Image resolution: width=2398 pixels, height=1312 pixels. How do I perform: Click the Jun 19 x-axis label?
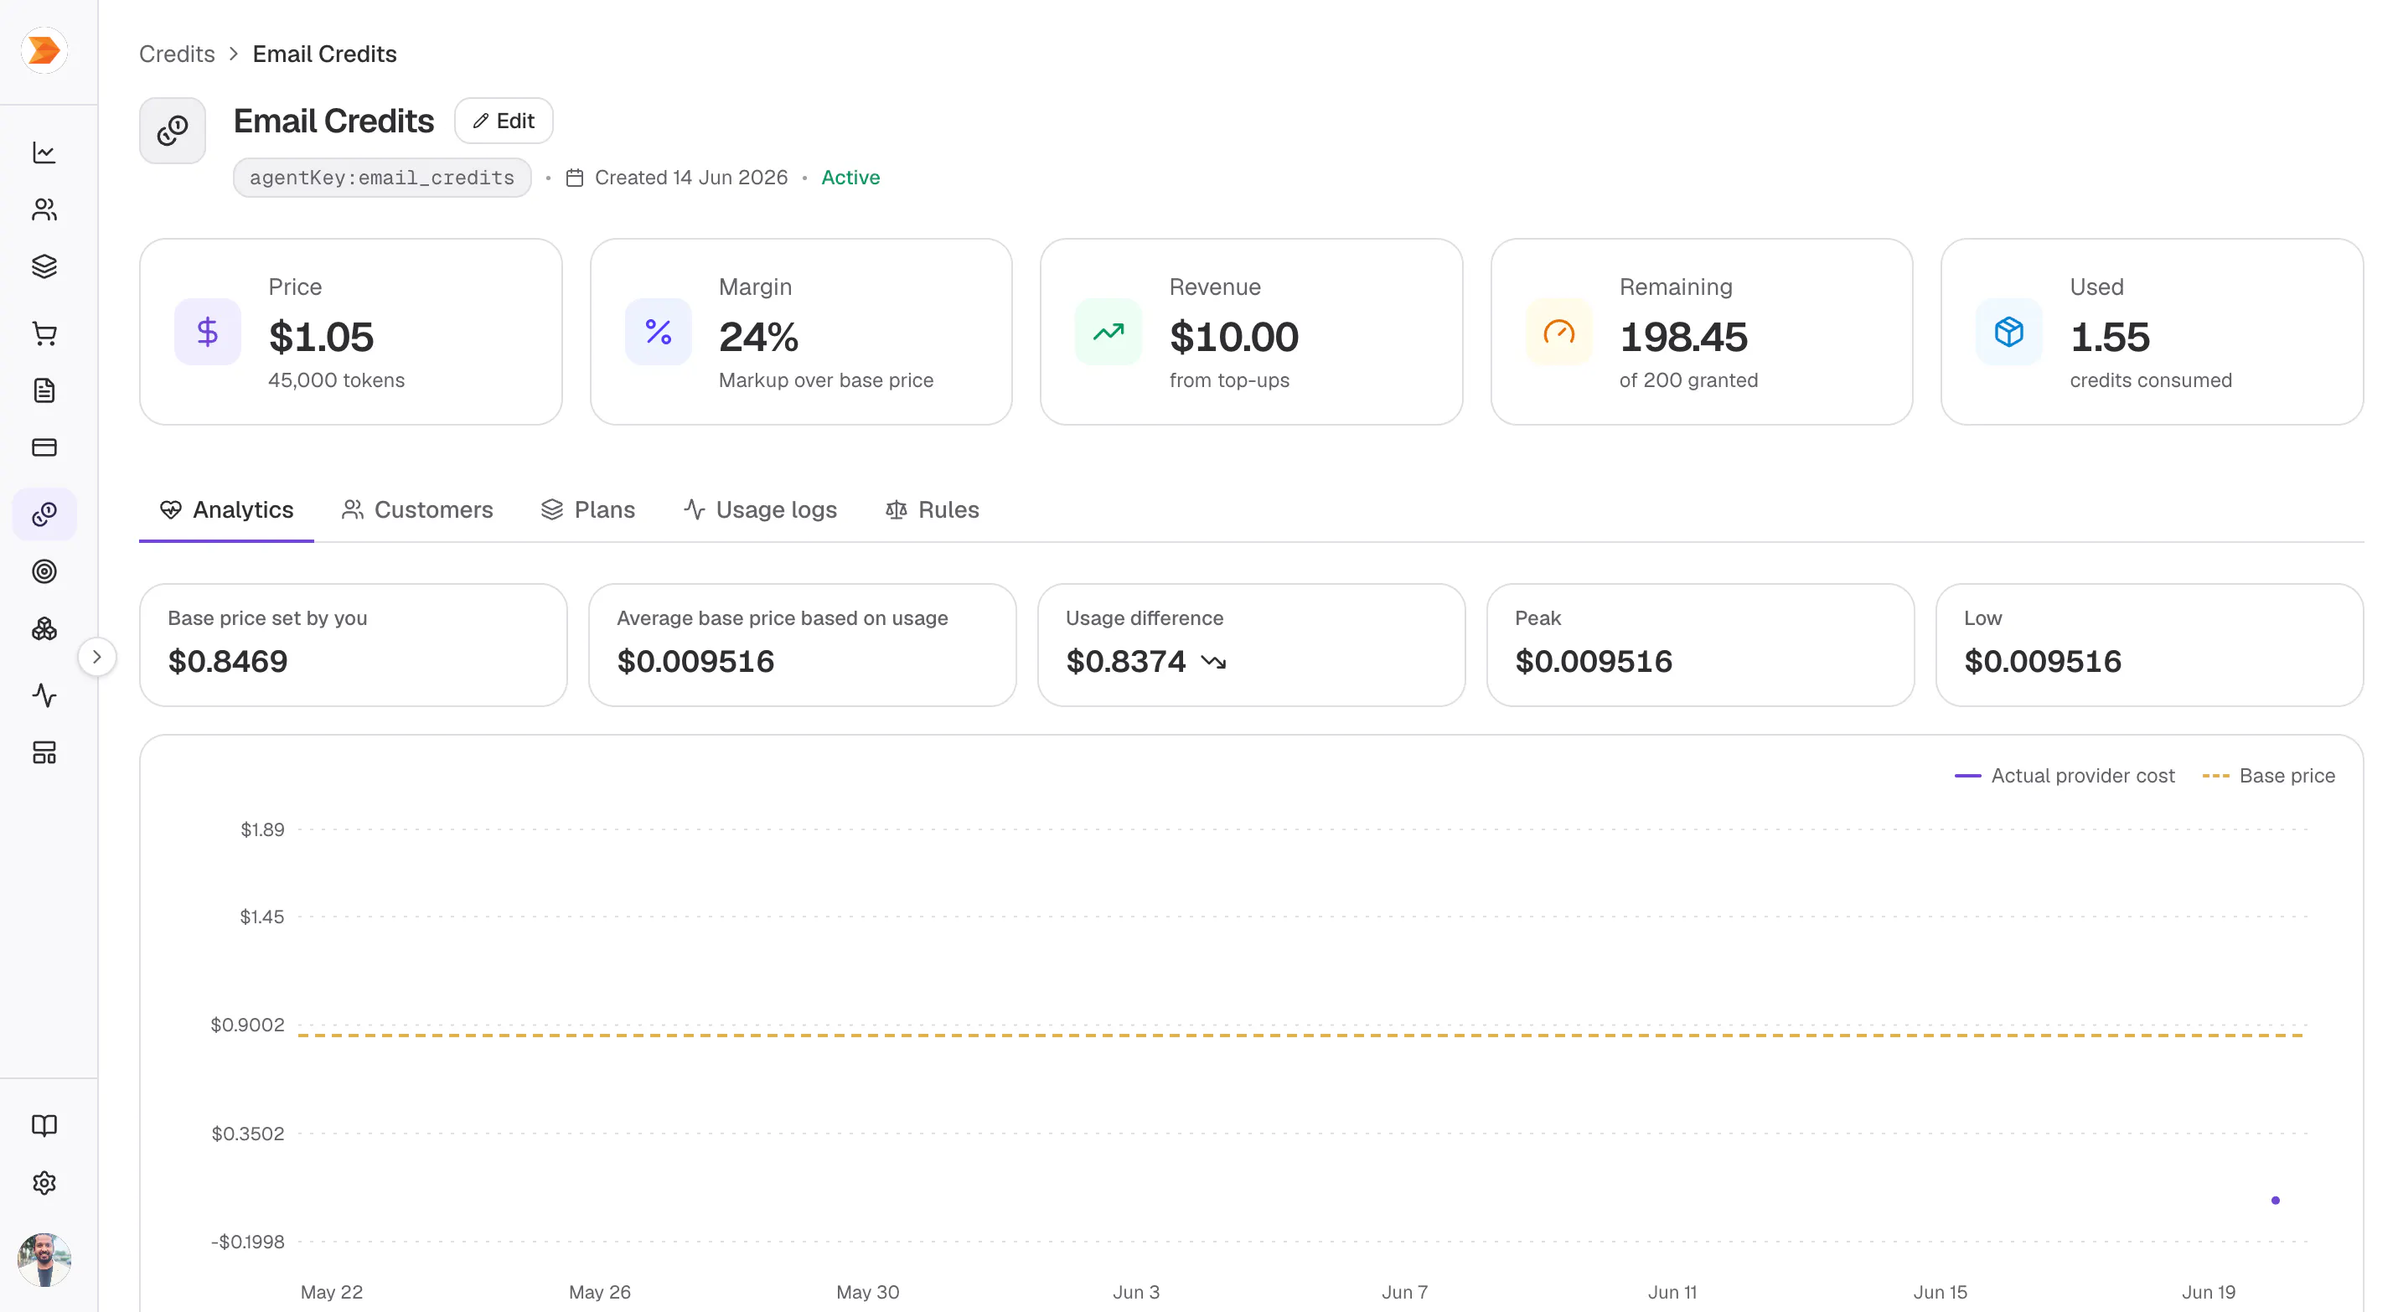click(2208, 1293)
